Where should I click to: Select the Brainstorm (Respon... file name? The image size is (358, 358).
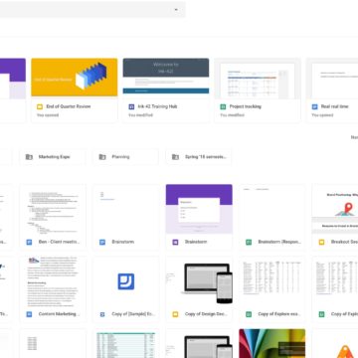[279, 242]
